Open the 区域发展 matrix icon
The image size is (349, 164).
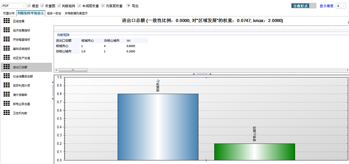point(6,21)
